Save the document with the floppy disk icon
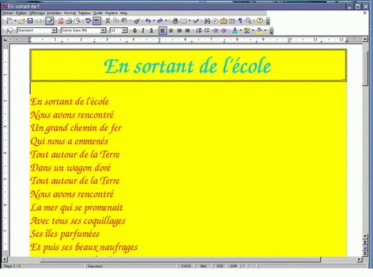 pos(30,21)
